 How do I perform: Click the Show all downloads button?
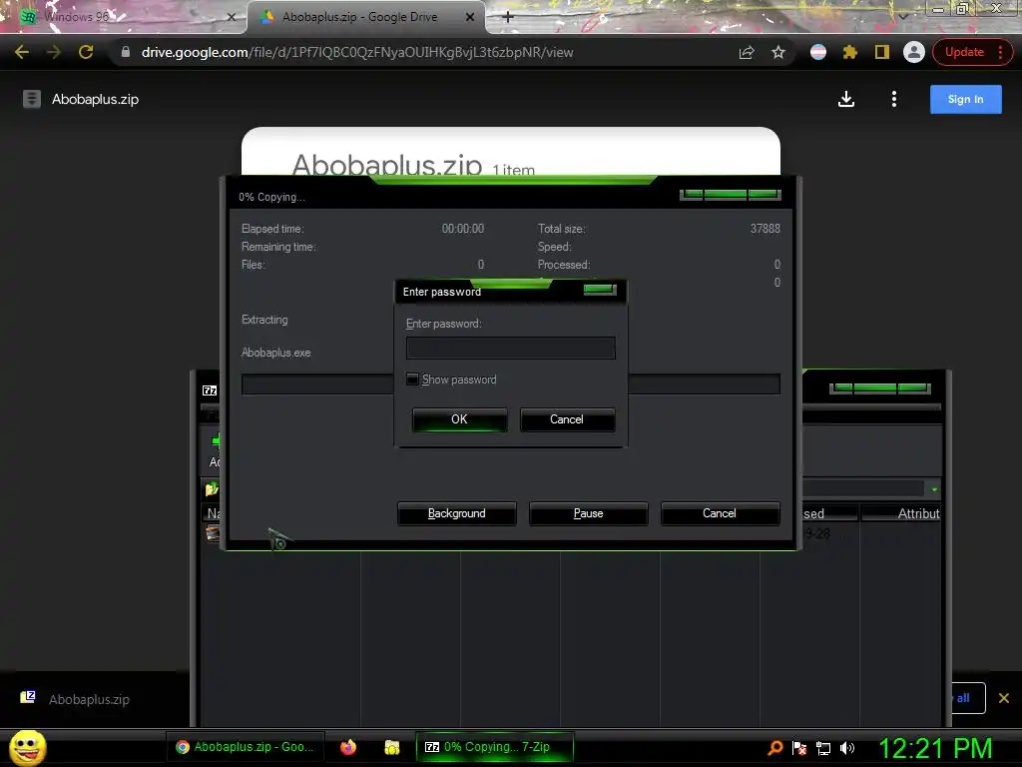click(968, 698)
